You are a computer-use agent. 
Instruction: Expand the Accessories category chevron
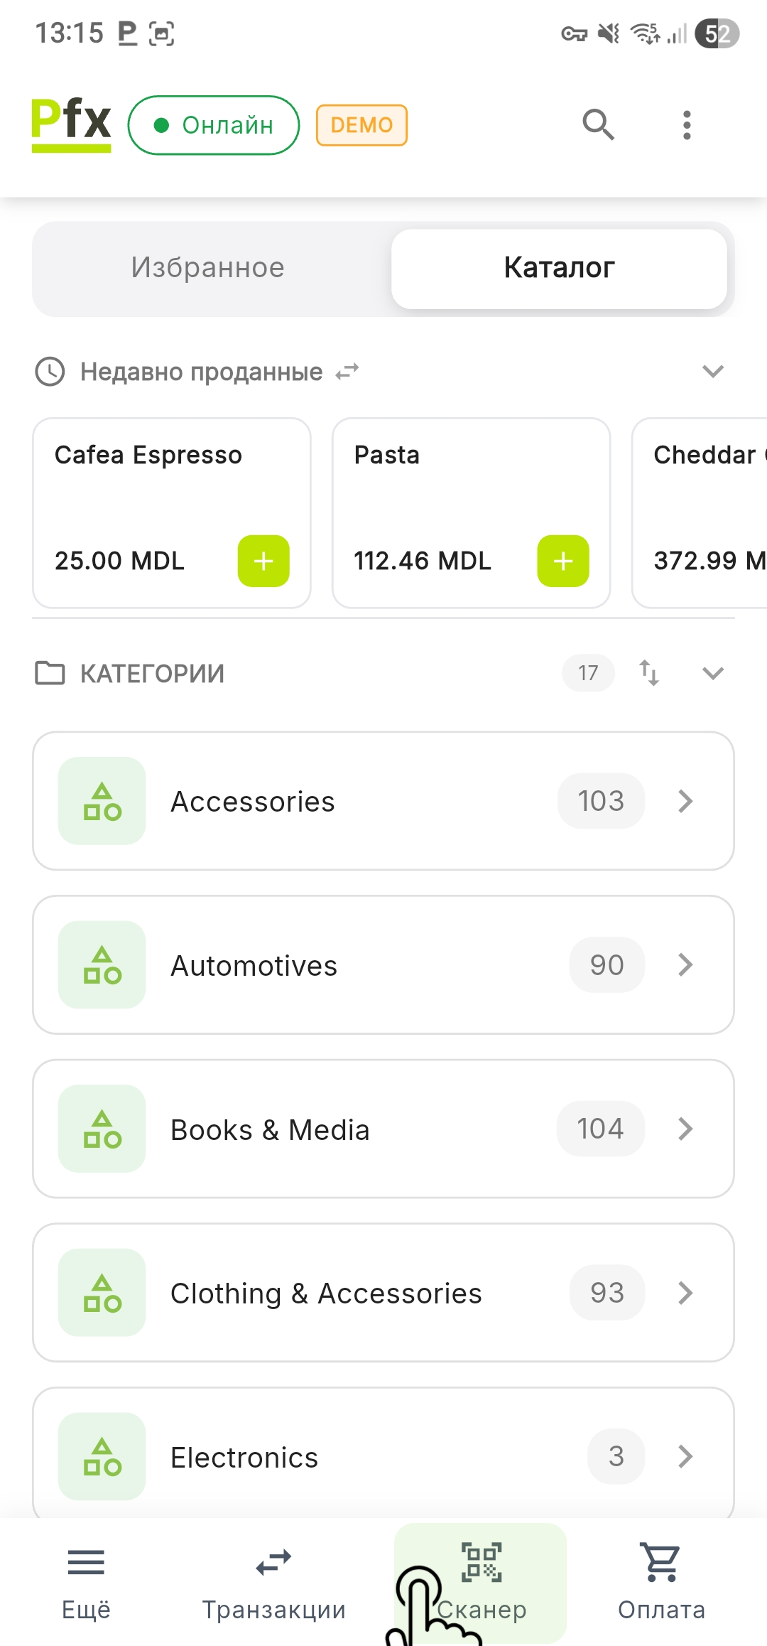pos(685,801)
